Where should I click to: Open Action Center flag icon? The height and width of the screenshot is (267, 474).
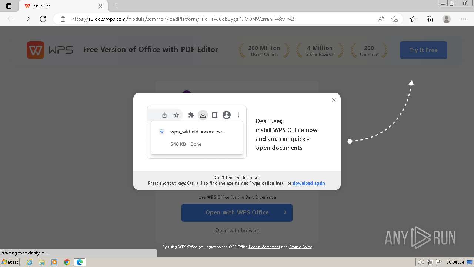(x=438, y=262)
